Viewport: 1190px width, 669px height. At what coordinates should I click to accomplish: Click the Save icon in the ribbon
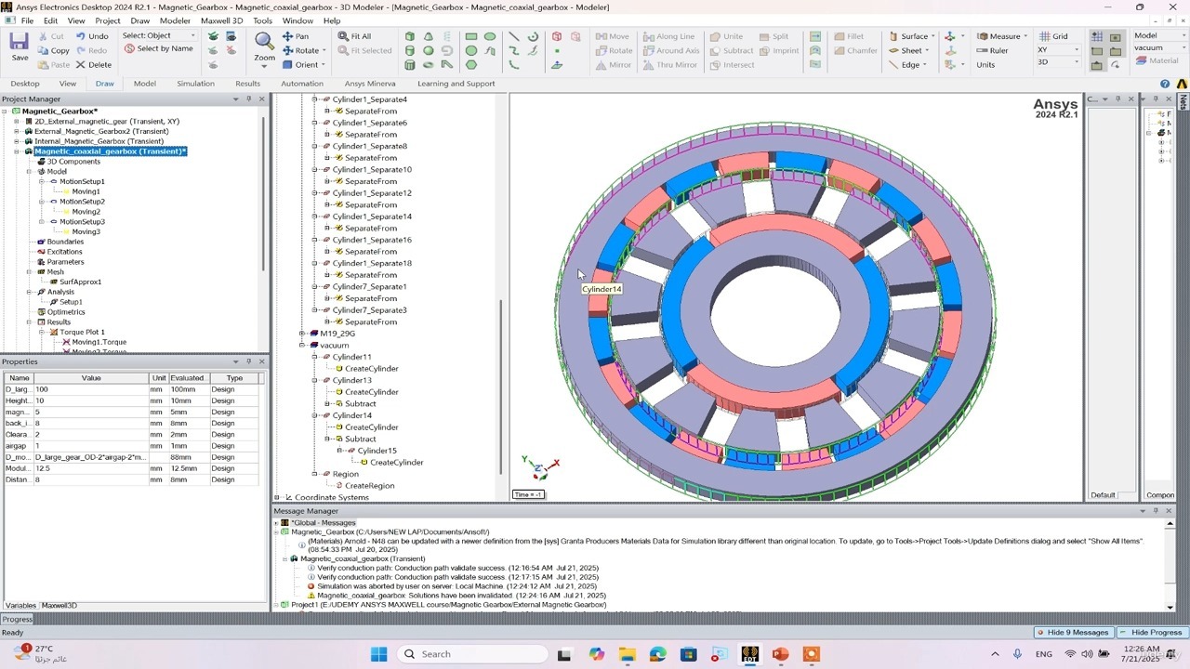(20, 43)
